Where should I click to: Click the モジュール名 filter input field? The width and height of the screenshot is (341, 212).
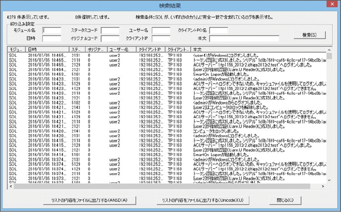click(x=52, y=30)
